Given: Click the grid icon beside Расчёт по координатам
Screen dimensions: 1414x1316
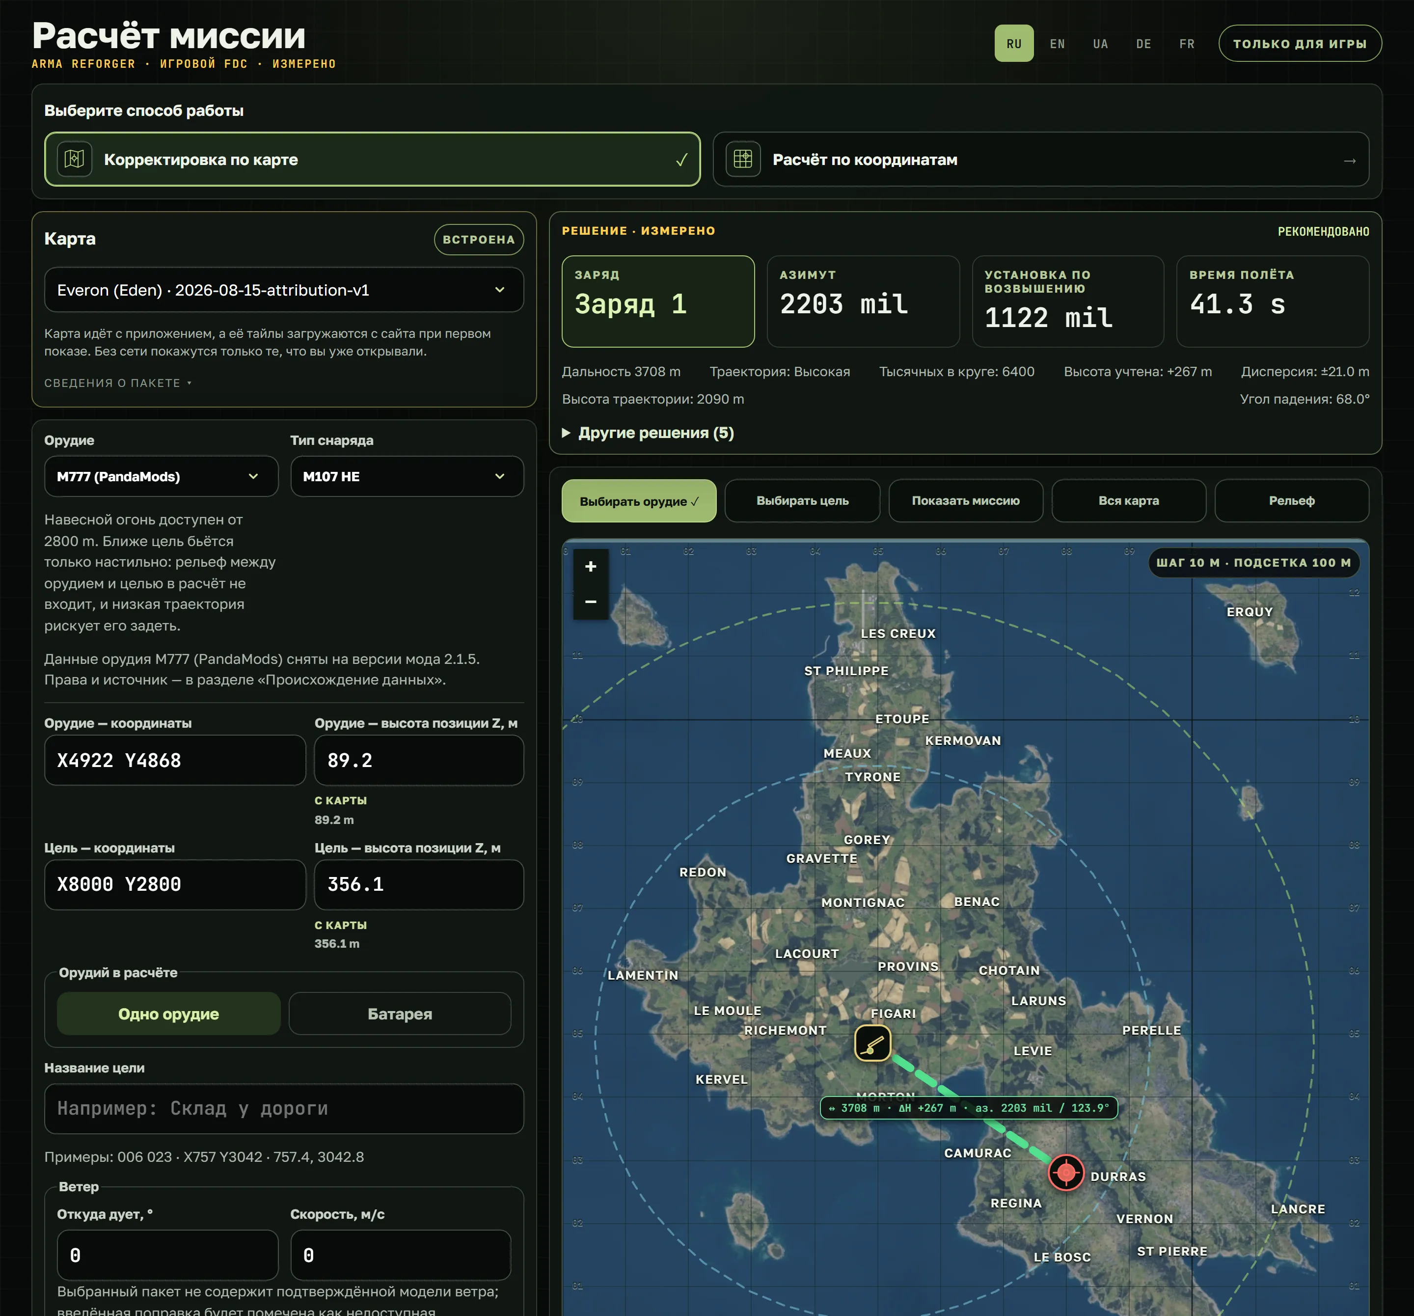Looking at the screenshot, I should point(742,159).
